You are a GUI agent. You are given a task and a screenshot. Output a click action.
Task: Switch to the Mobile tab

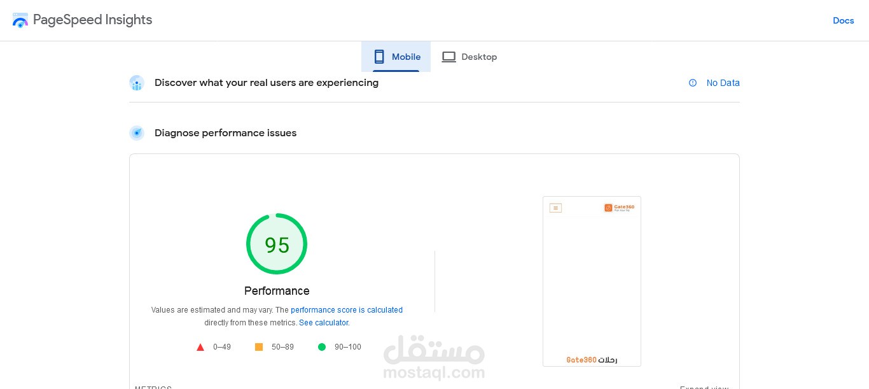(x=396, y=57)
